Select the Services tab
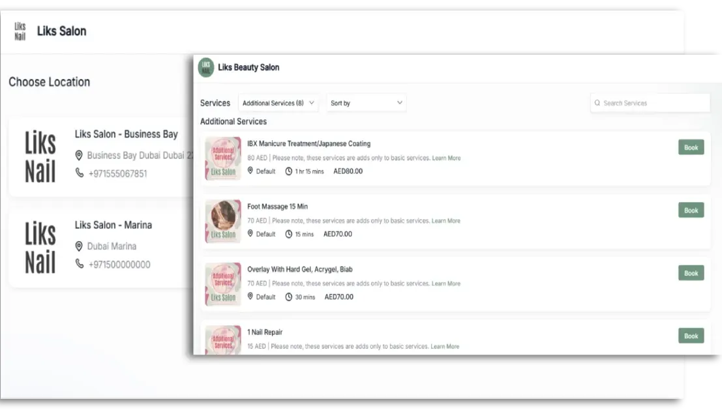The image size is (722, 410). (215, 103)
